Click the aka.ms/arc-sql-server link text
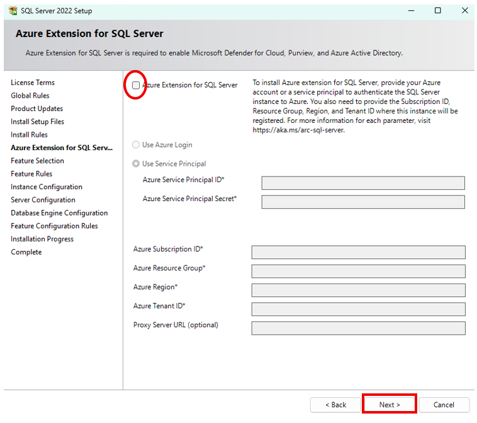The height and width of the screenshot is (423, 477). [298, 130]
